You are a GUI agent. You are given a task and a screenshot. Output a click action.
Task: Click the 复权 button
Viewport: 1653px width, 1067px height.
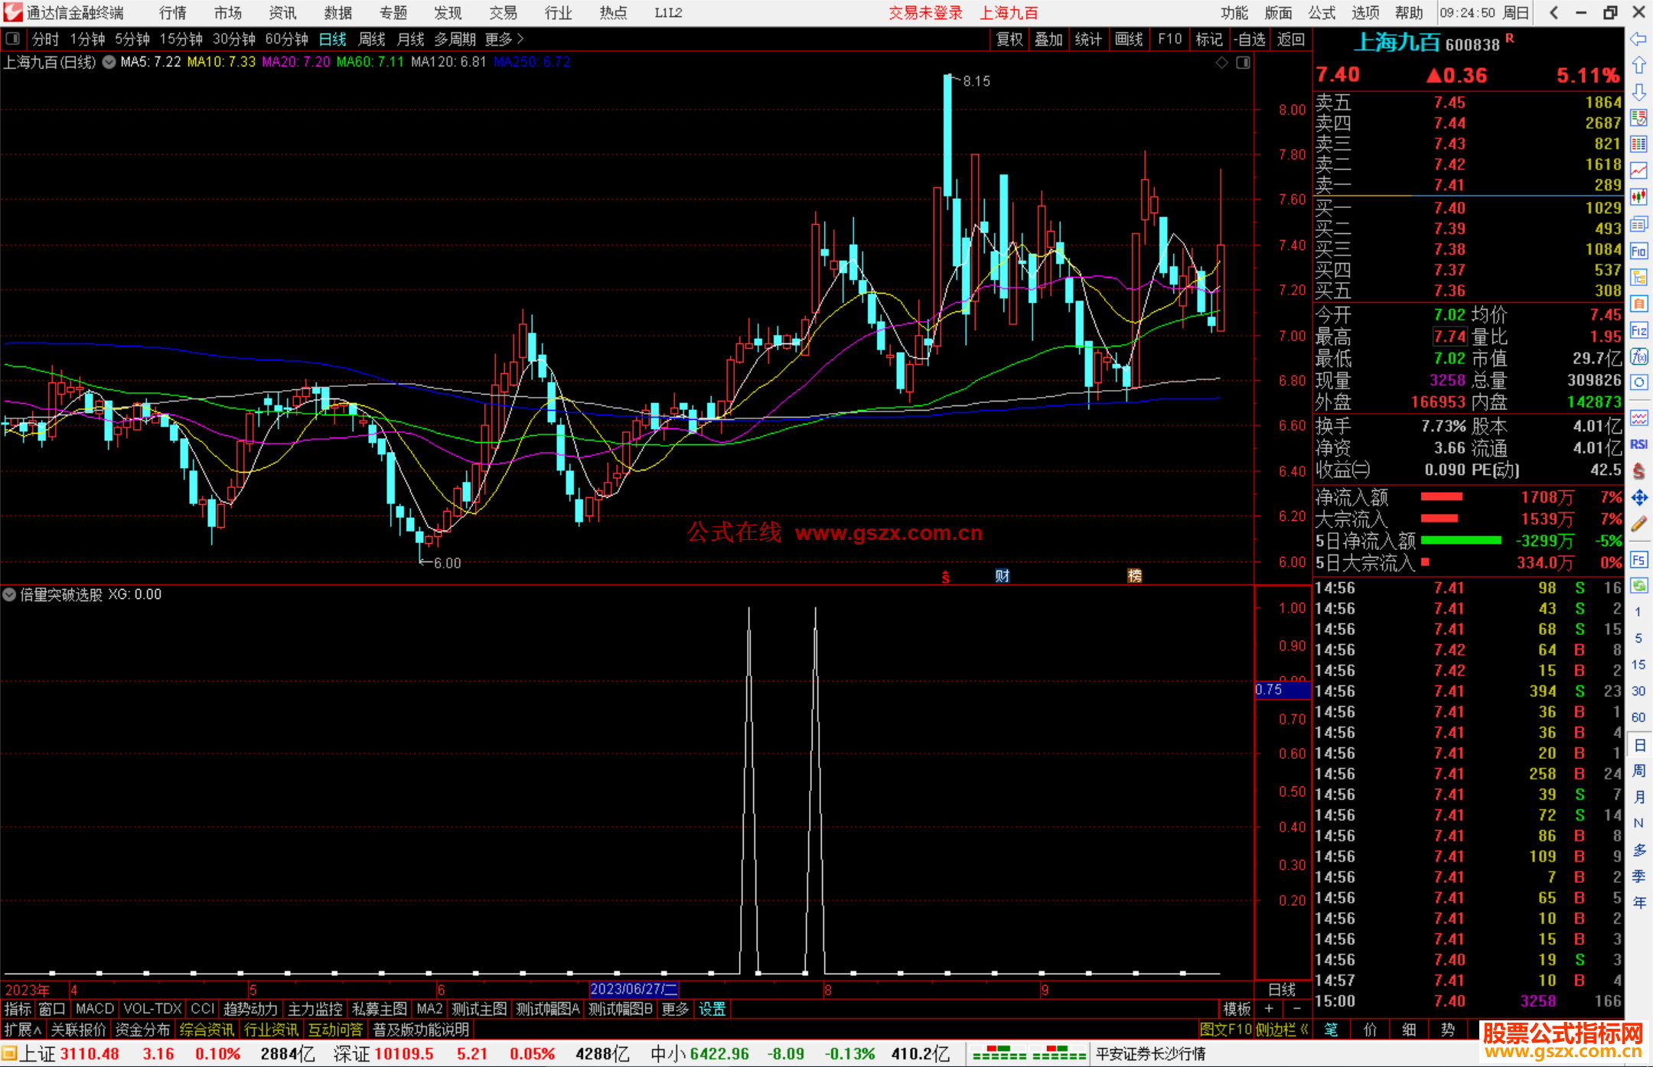(1009, 39)
